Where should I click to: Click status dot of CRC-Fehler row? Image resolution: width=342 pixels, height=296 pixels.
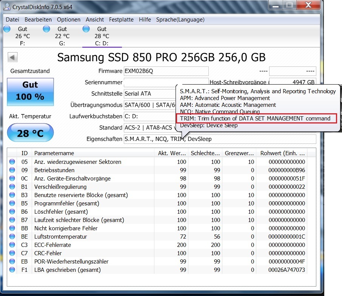[x=12, y=253]
